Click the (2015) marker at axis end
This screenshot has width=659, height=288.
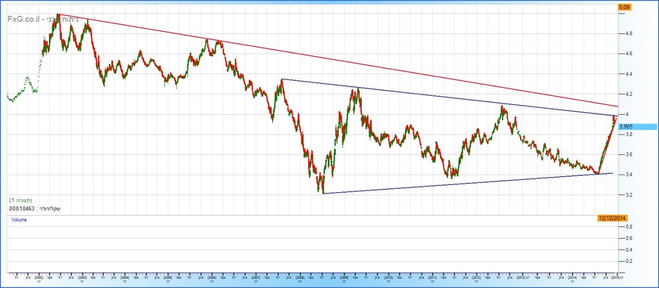(615, 278)
